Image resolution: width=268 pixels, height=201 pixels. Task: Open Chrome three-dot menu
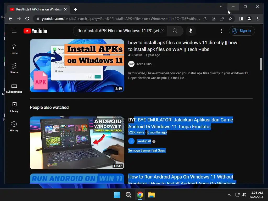click(x=258, y=19)
